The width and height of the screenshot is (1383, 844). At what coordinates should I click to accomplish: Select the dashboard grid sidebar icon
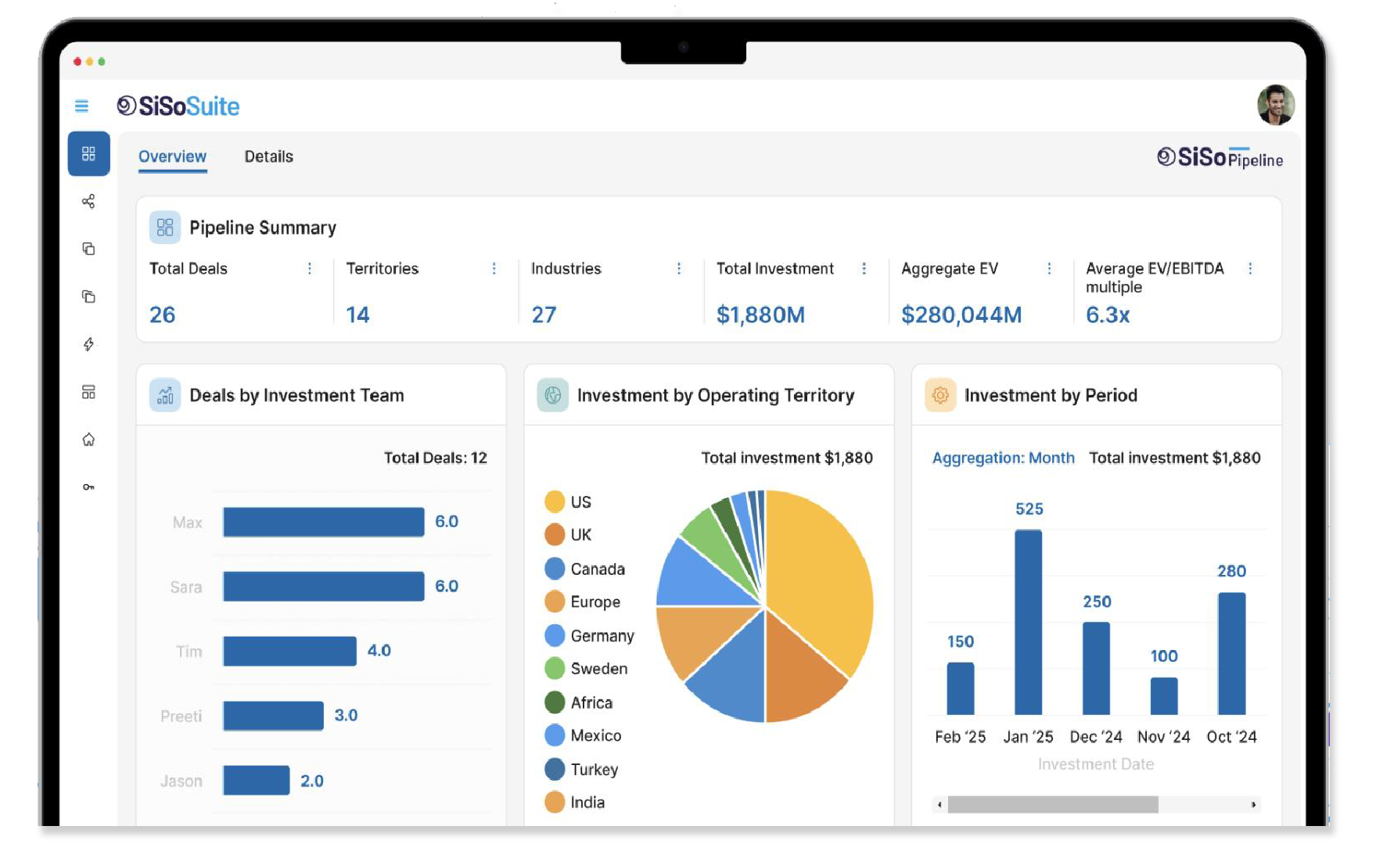pos(88,153)
